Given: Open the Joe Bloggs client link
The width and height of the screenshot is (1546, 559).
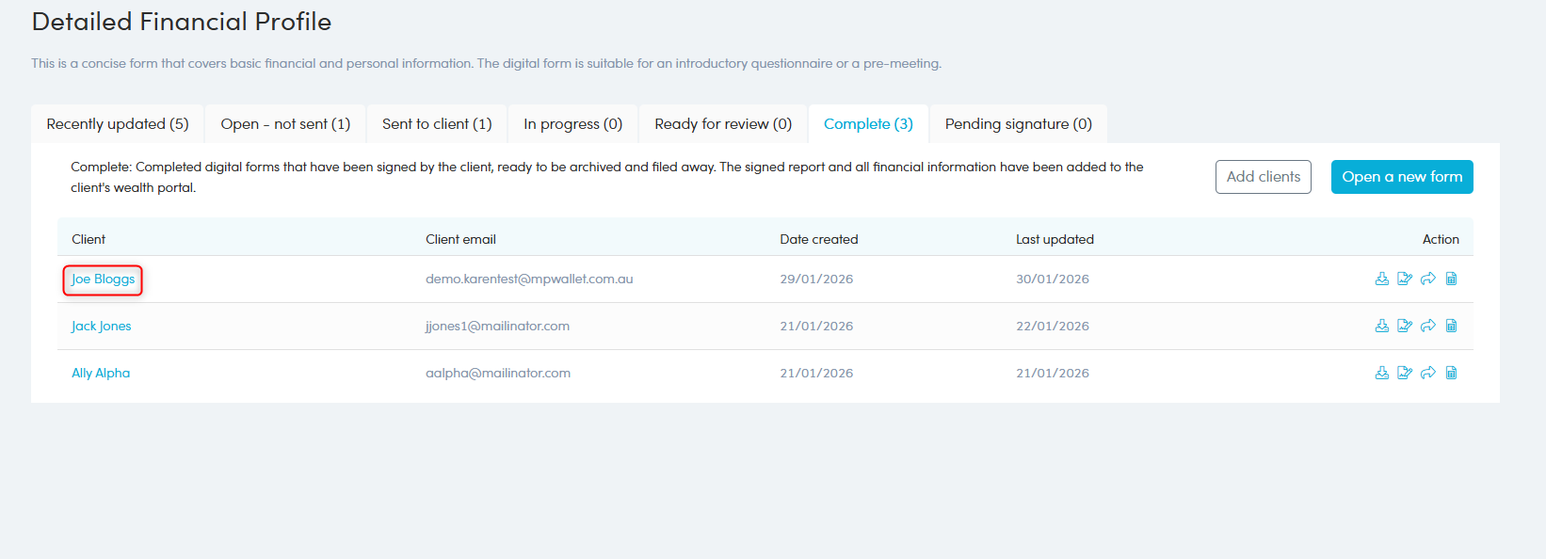Looking at the screenshot, I should 103,279.
